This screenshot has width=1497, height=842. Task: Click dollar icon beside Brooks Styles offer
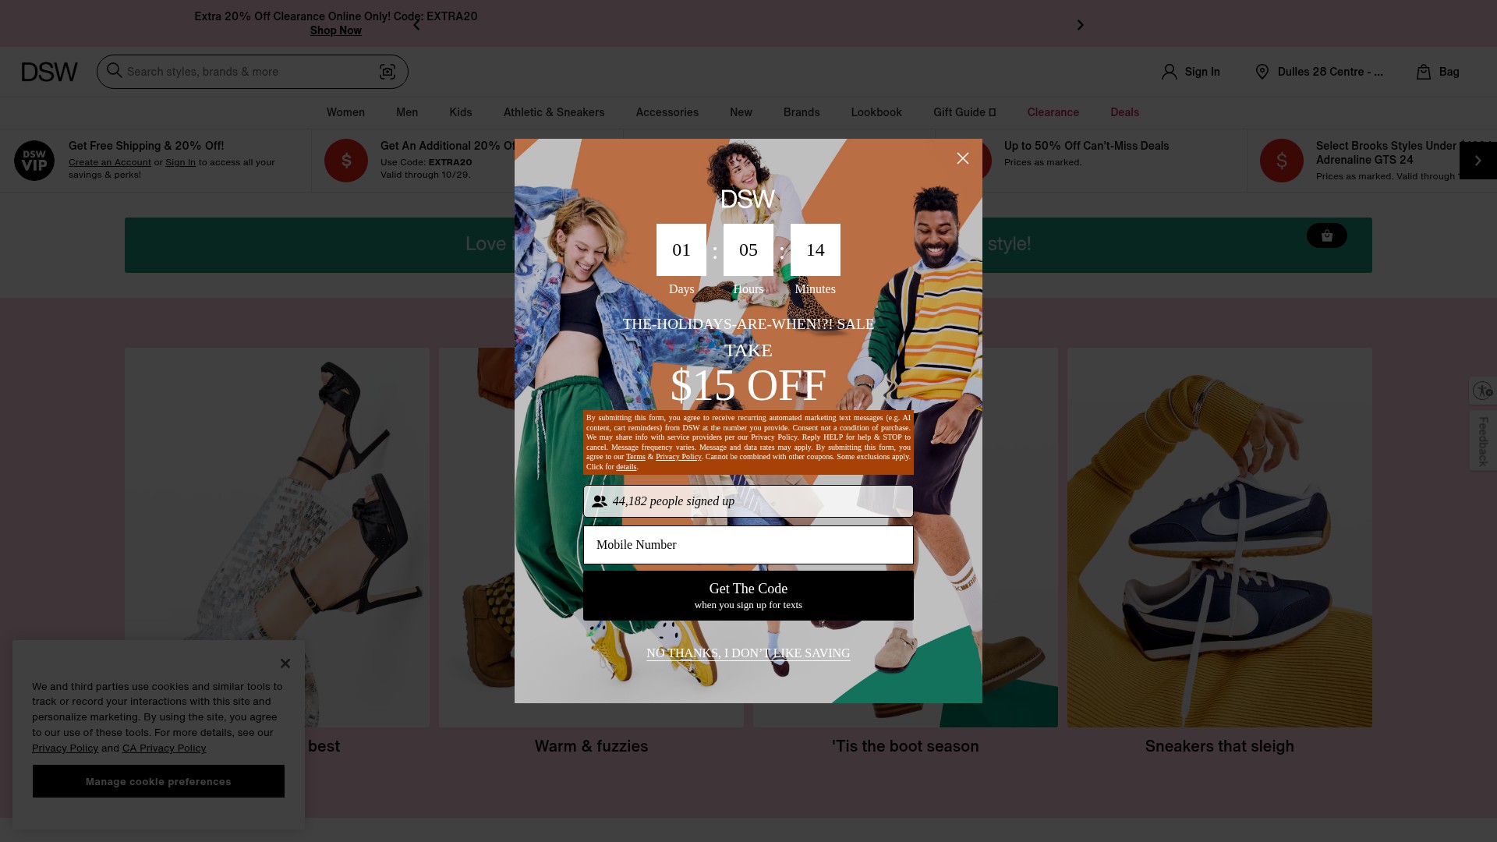point(1282,161)
